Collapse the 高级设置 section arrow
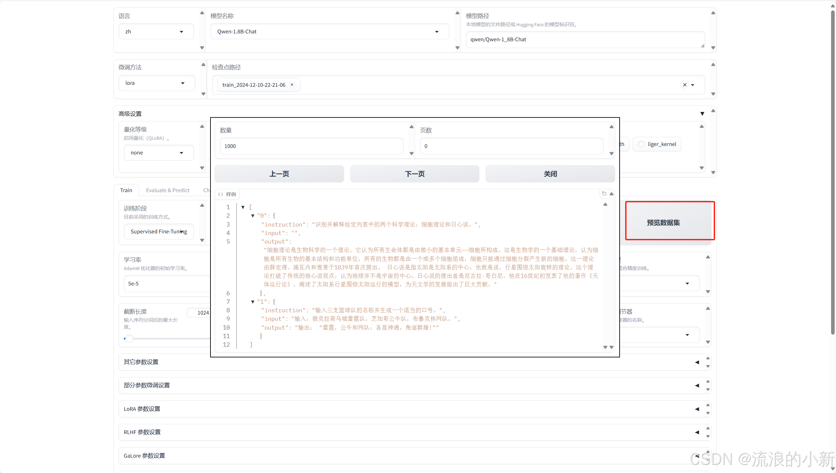The width and height of the screenshot is (836, 473). 702,114
